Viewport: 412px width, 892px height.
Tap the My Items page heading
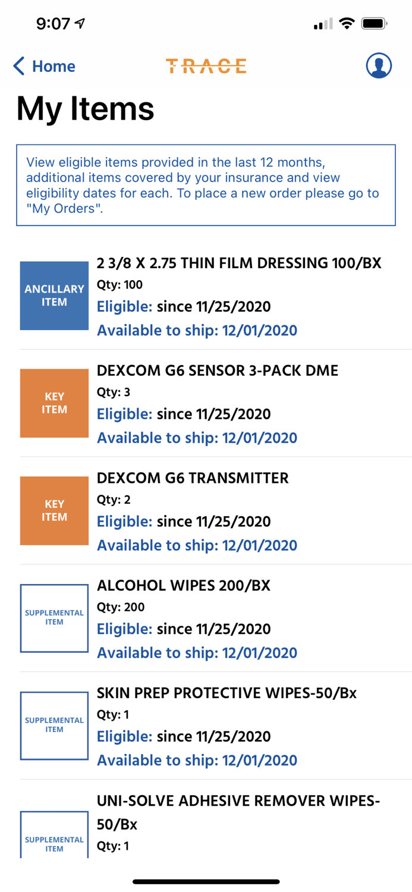click(x=86, y=109)
